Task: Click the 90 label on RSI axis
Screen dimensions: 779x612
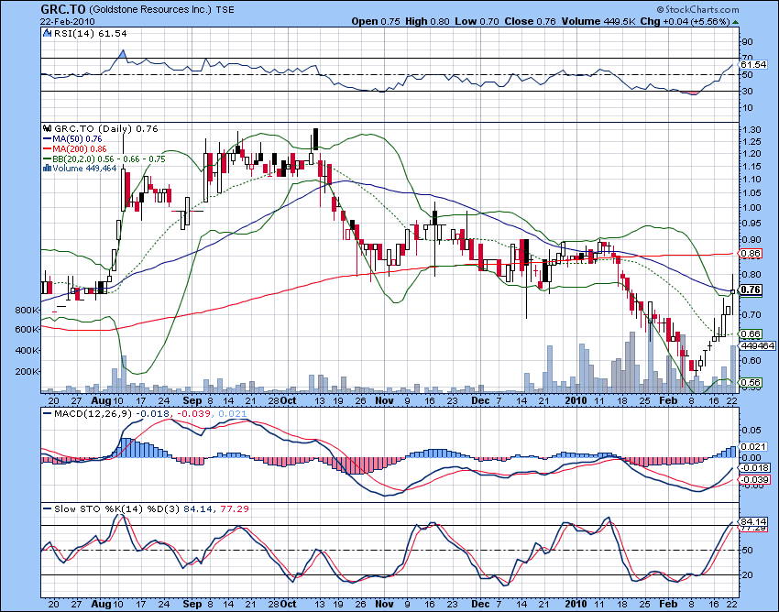Action: 748,42
